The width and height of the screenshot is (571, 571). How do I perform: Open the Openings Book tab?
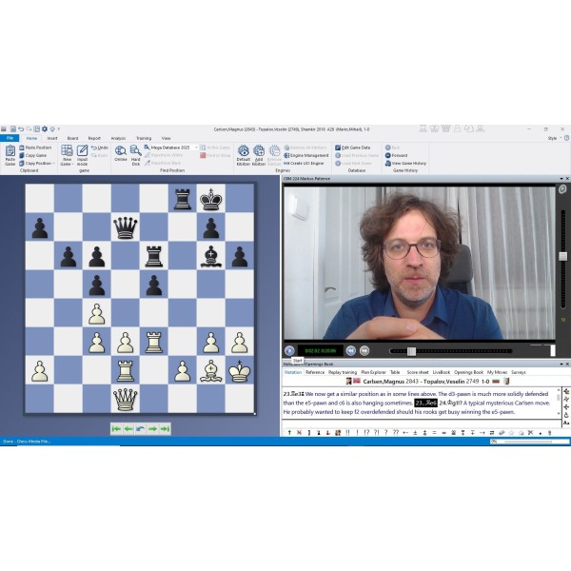point(468,372)
